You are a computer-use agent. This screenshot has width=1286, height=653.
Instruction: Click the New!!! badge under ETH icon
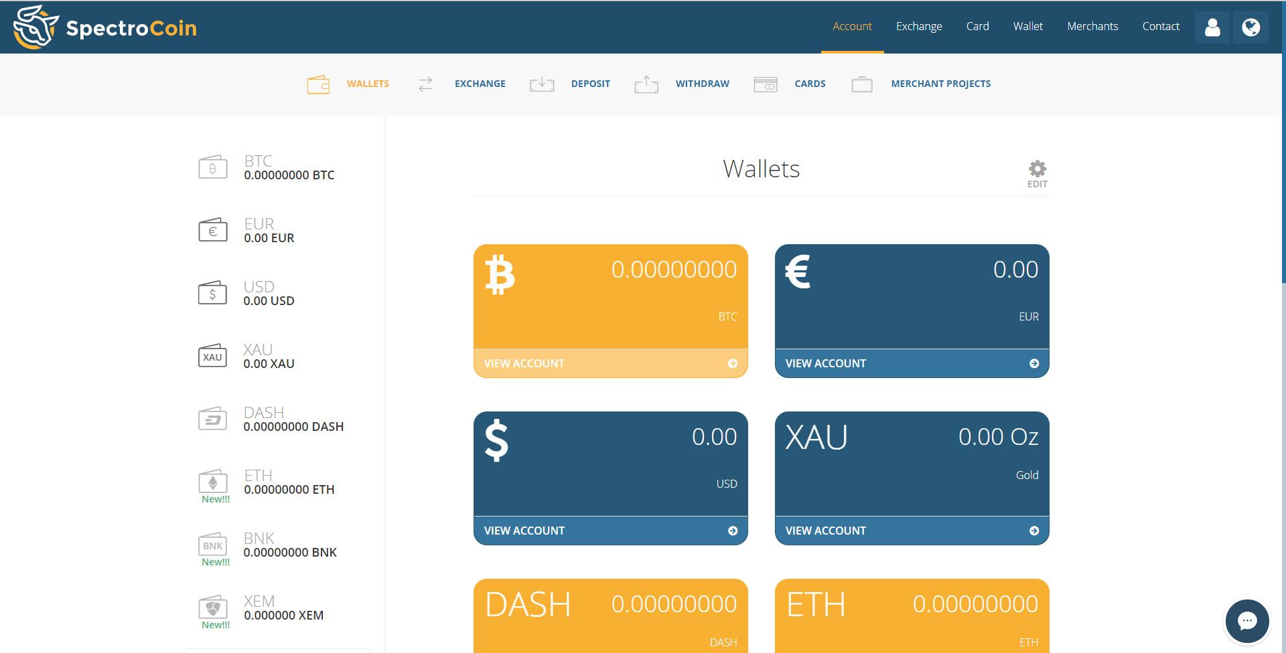point(216,499)
